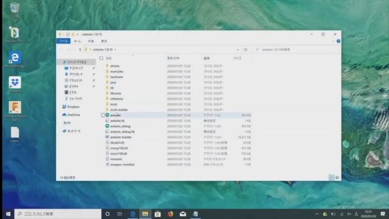The width and height of the screenshot is (389, 219).
Task: Open Firefox from the taskbar
Action: tap(170, 214)
